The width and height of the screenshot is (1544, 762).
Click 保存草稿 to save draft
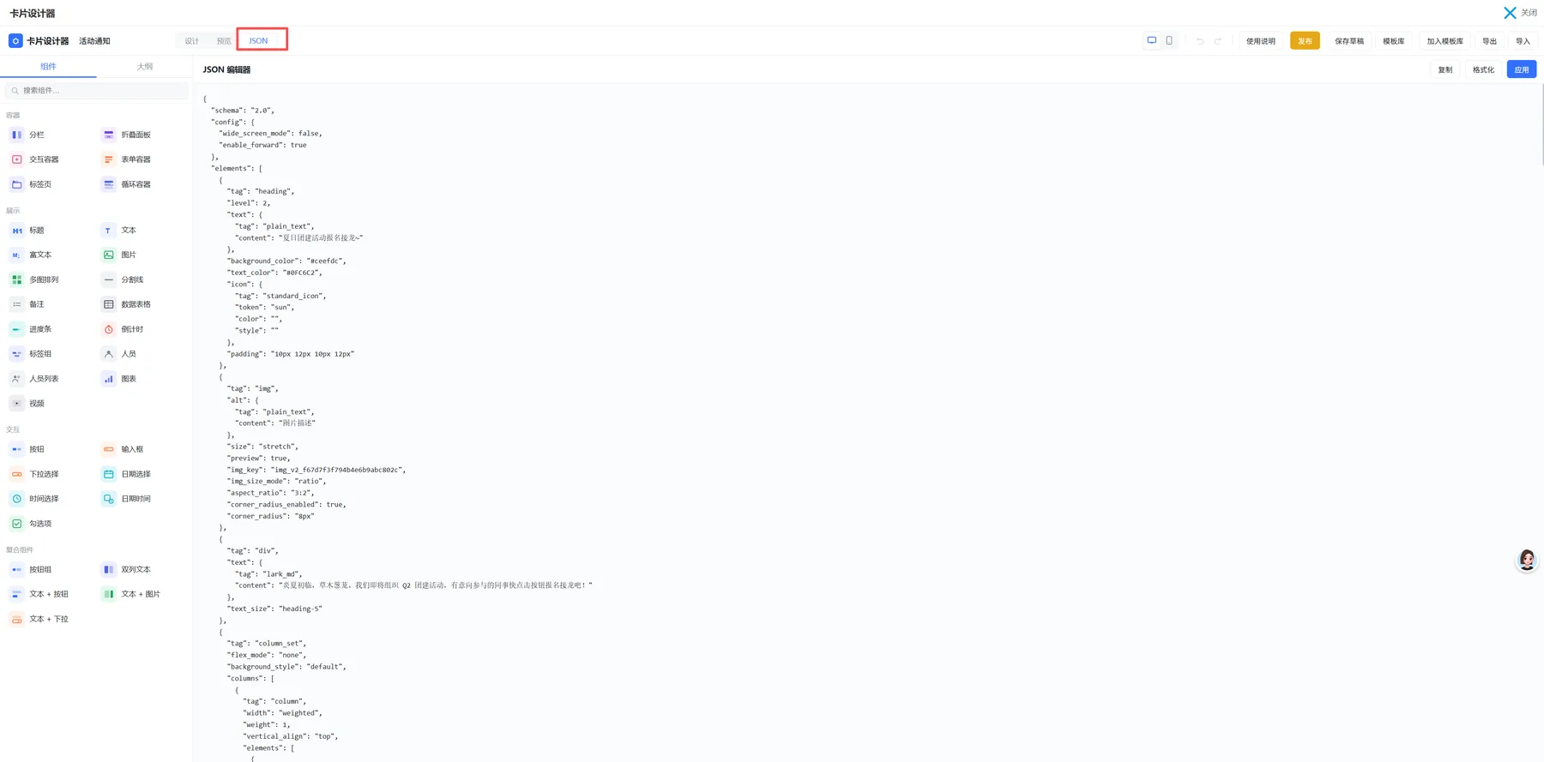pos(1349,41)
